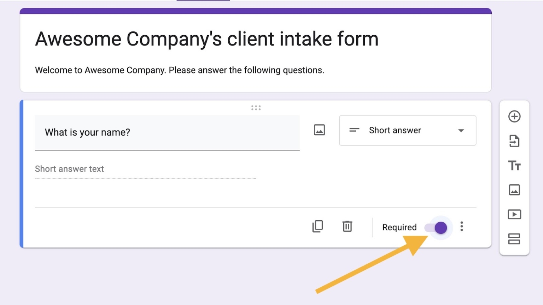Grab the question card drag handle dots
This screenshot has height=305, width=543.
256,107
